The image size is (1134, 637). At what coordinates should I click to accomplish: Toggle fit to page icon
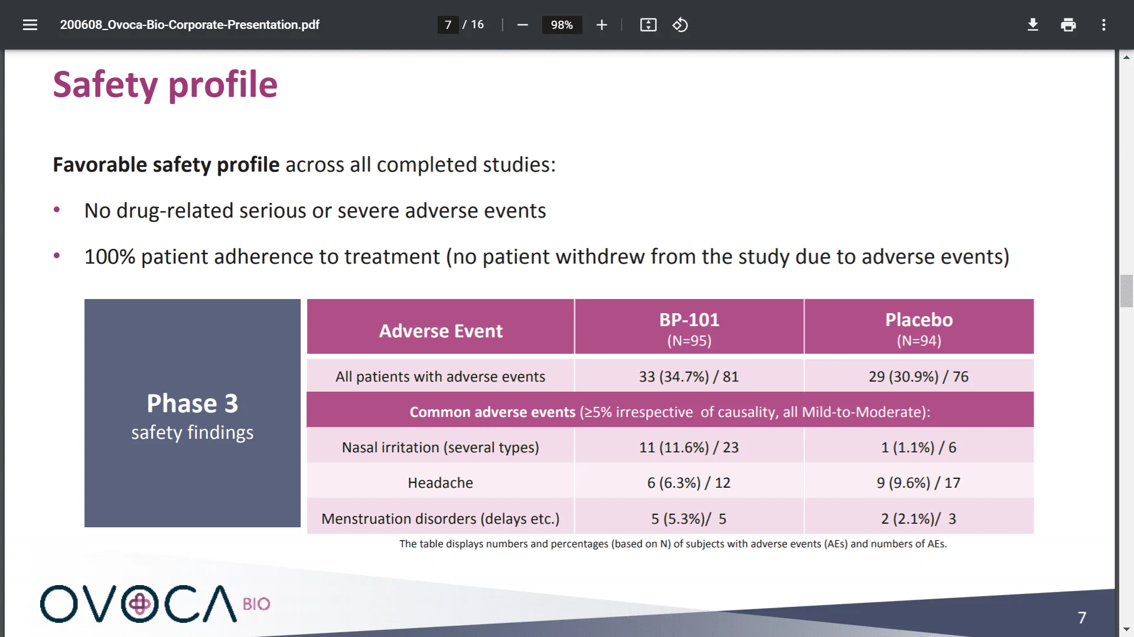coord(648,25)
